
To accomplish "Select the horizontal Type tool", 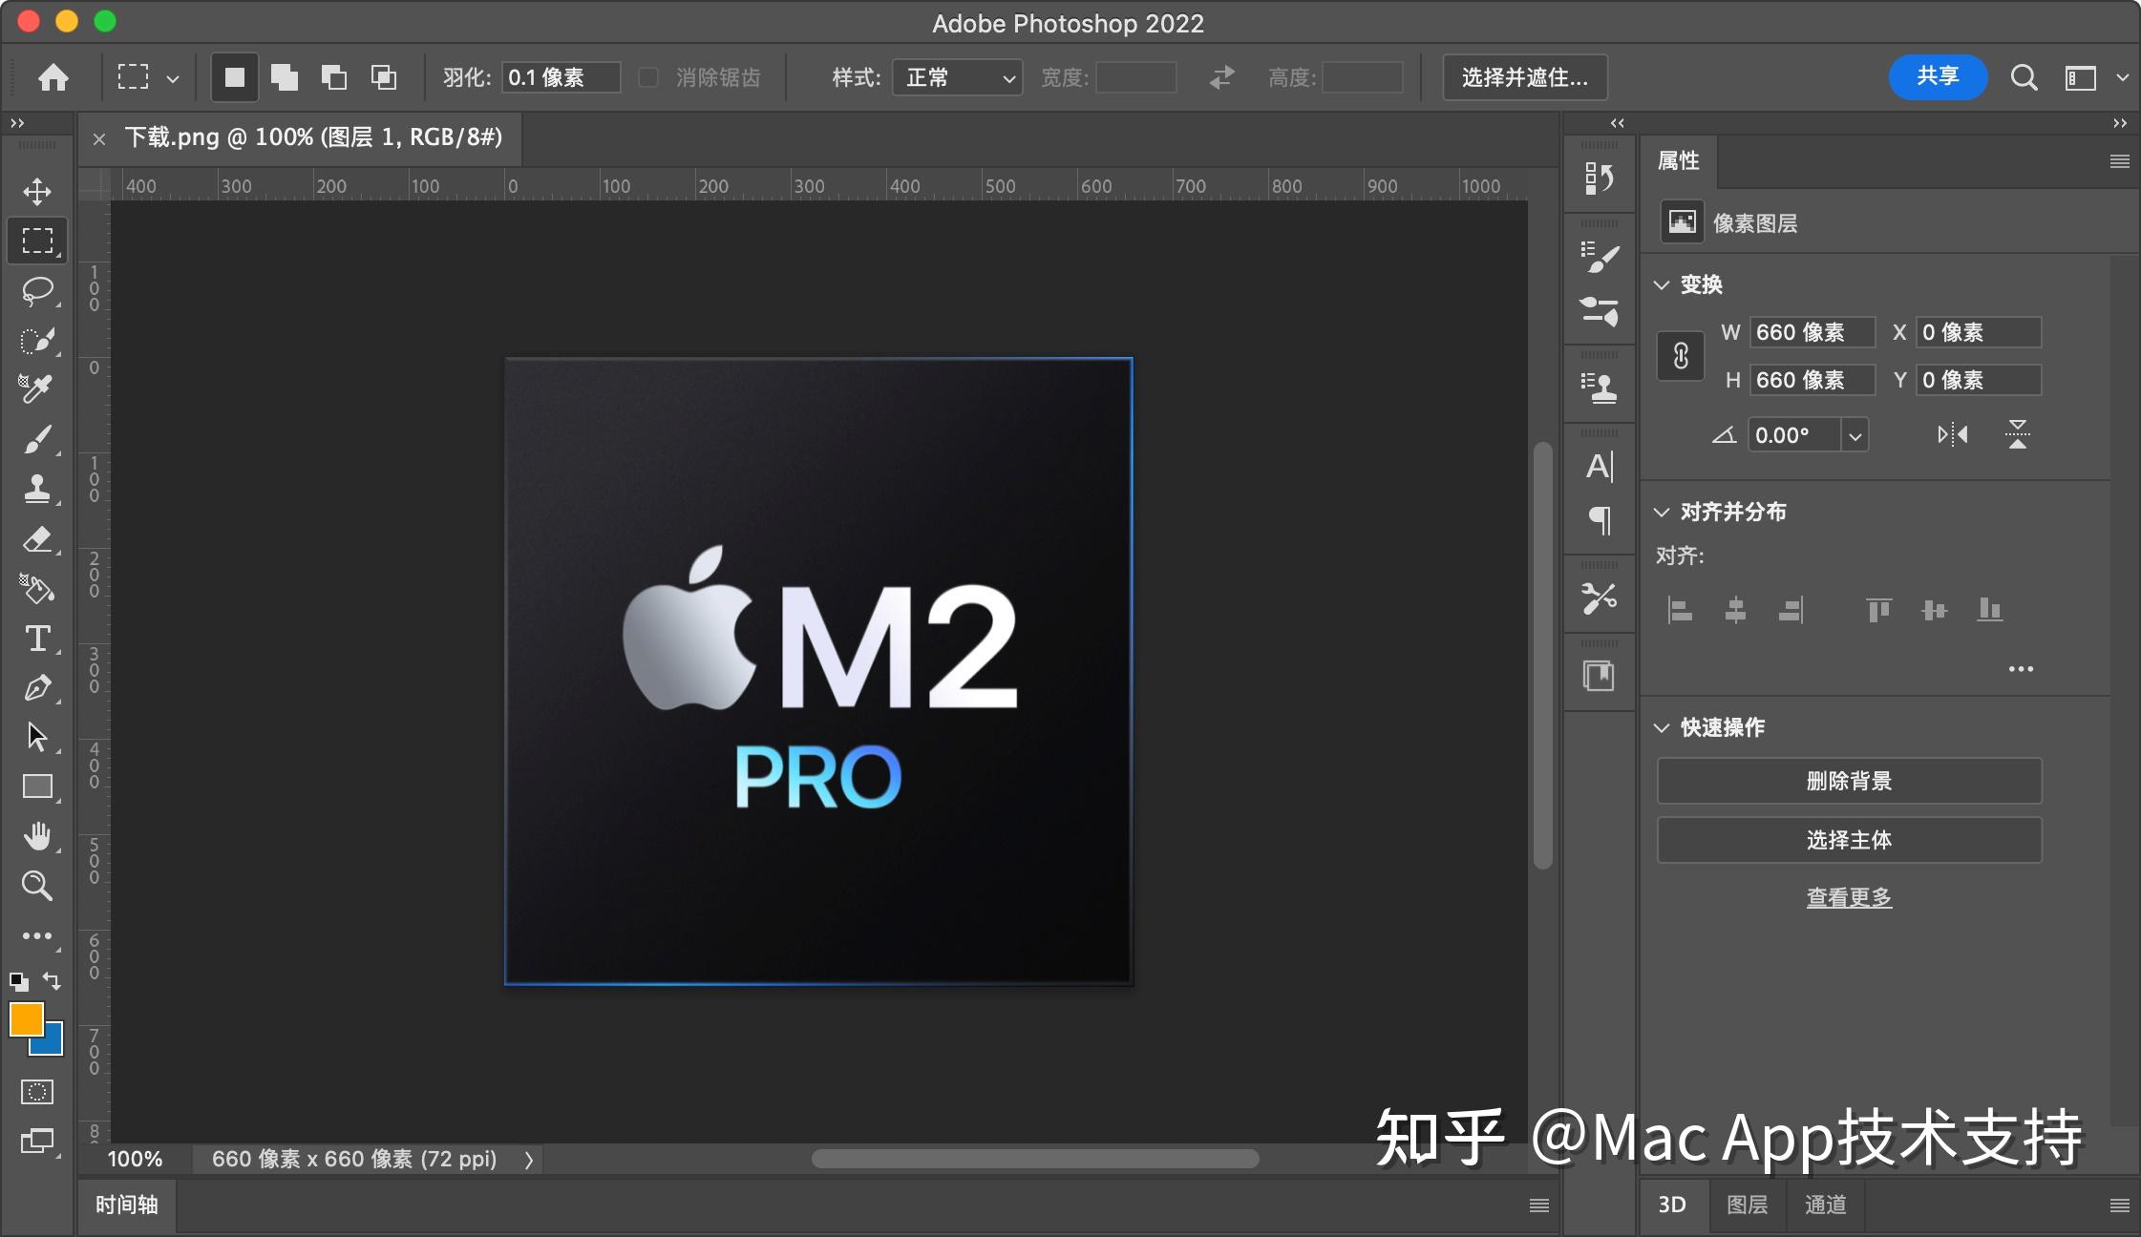I will pos(38,639).
